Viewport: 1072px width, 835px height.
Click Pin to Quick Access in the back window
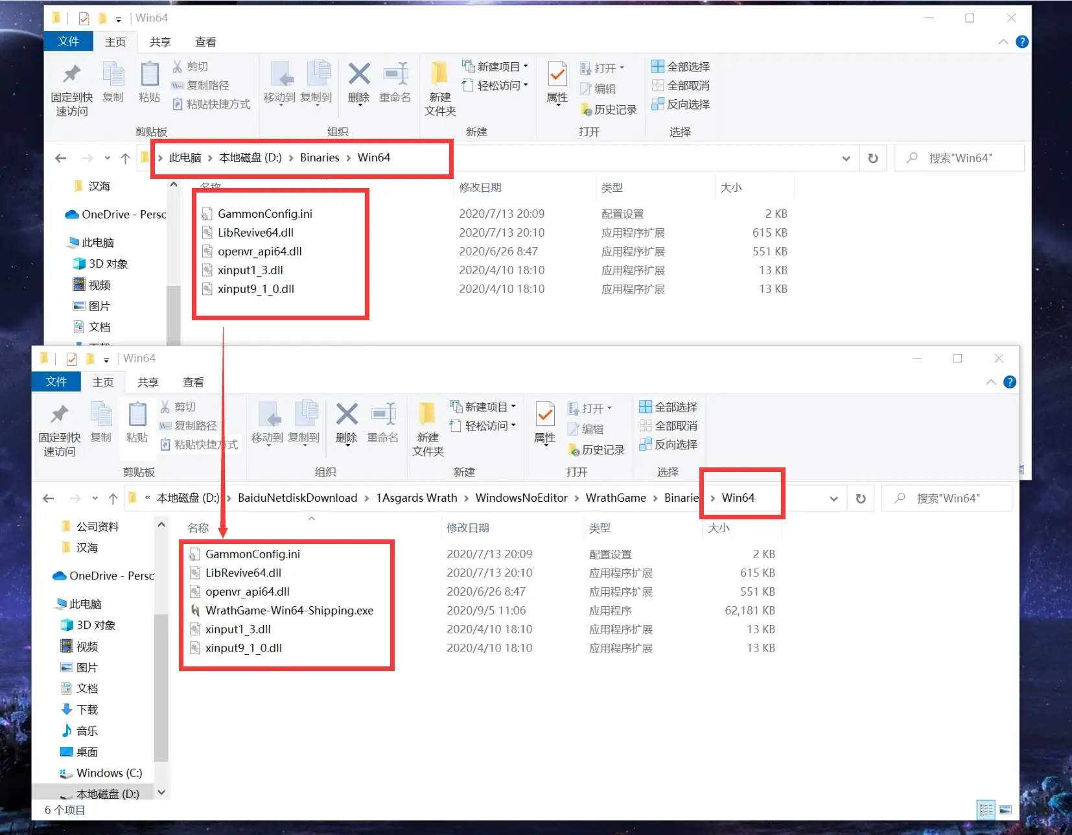[x=72, y=89]
